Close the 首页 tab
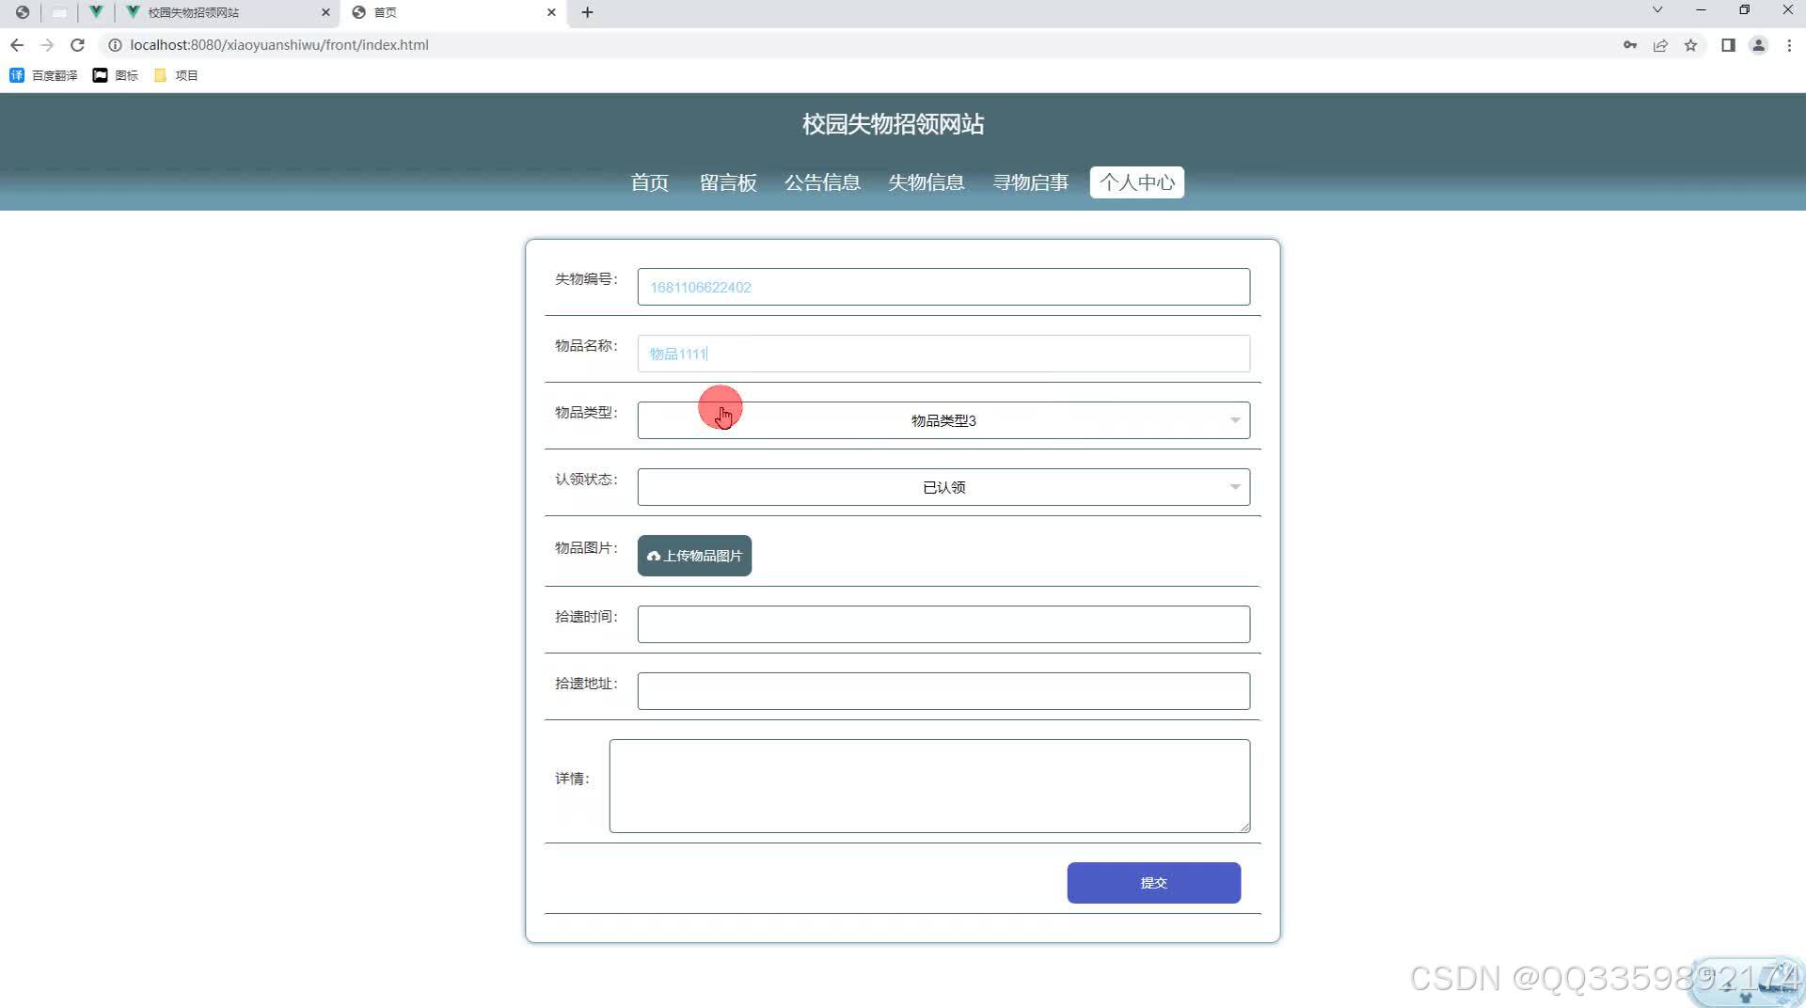Image resolution: width=1806 pixels, height=1008 pixels. coord(551,12)
